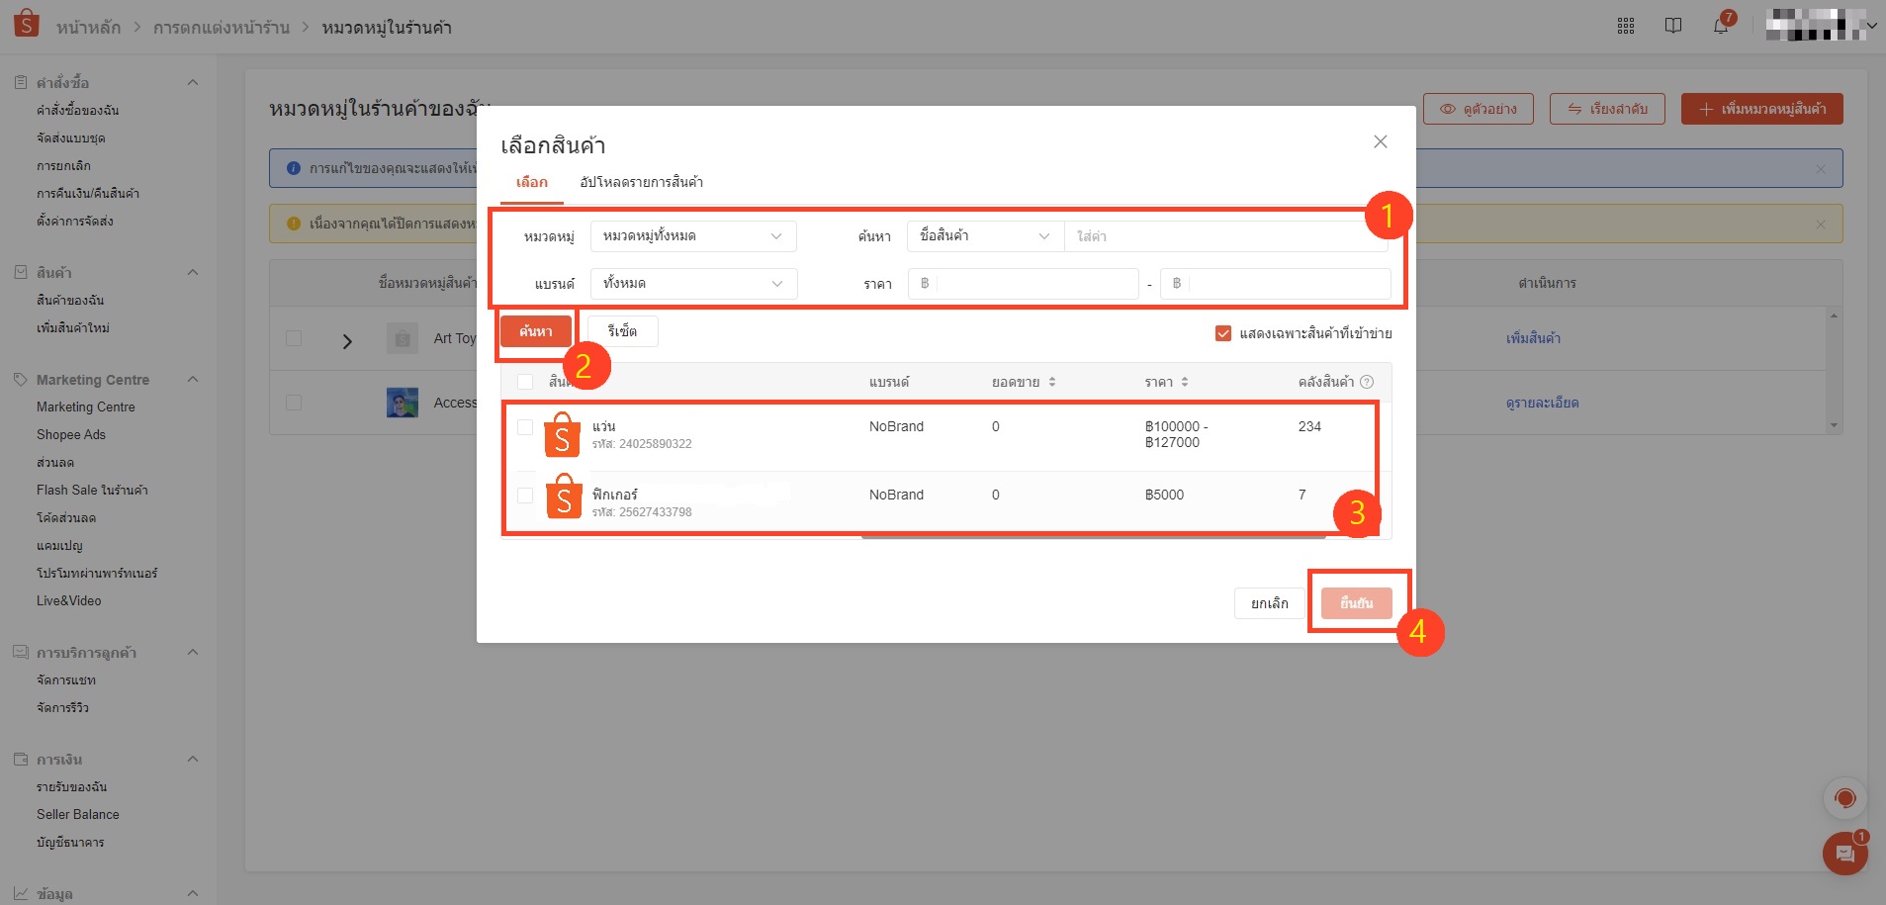Click the red assistant floating icon
Screen dimensions: 1886x905
click(1845, 798)
